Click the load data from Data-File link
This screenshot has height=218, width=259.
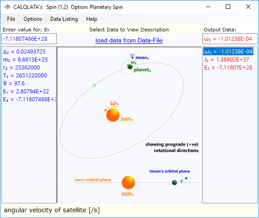[x=129, y=40]
